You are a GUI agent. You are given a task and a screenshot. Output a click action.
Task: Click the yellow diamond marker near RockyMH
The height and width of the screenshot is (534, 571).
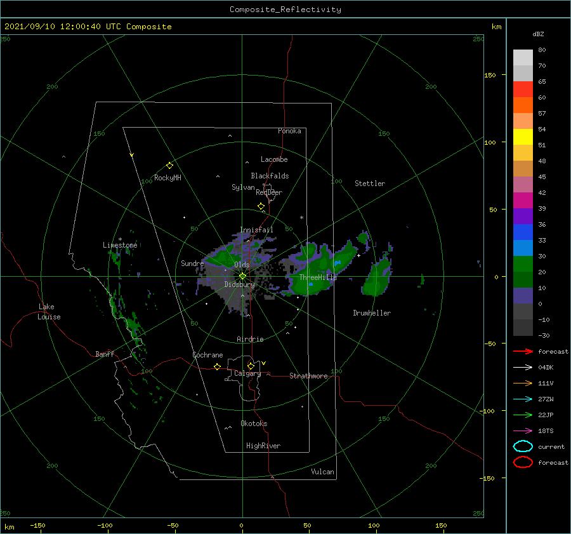tap(169, 166)
